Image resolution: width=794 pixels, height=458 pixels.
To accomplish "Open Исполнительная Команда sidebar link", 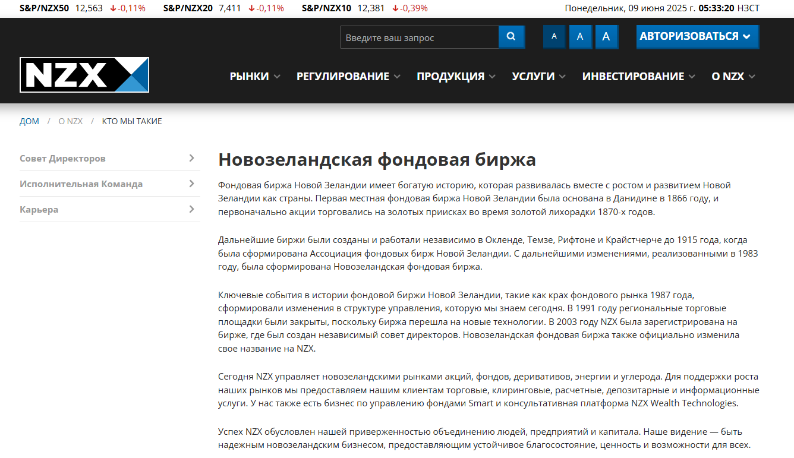I will coord(110,184).
